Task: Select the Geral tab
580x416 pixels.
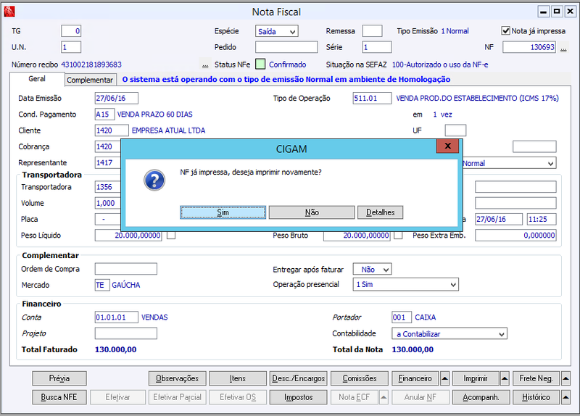Action: pos(37,79)
